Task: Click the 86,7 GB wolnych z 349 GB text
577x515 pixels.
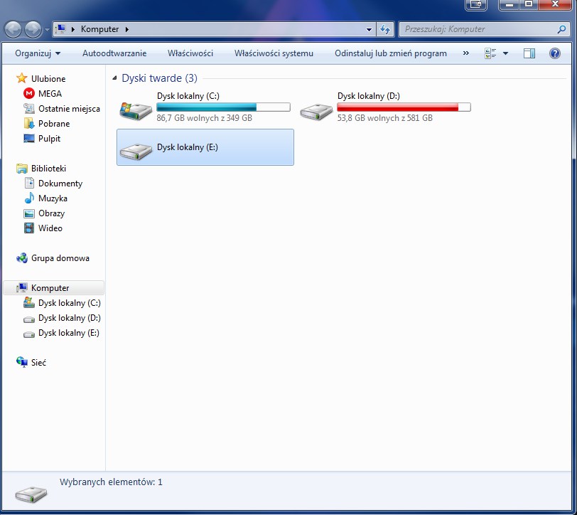Action: [x=204, y=118]
